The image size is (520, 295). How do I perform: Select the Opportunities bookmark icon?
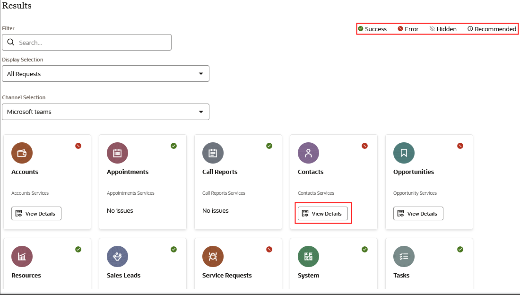pos(404,153)
